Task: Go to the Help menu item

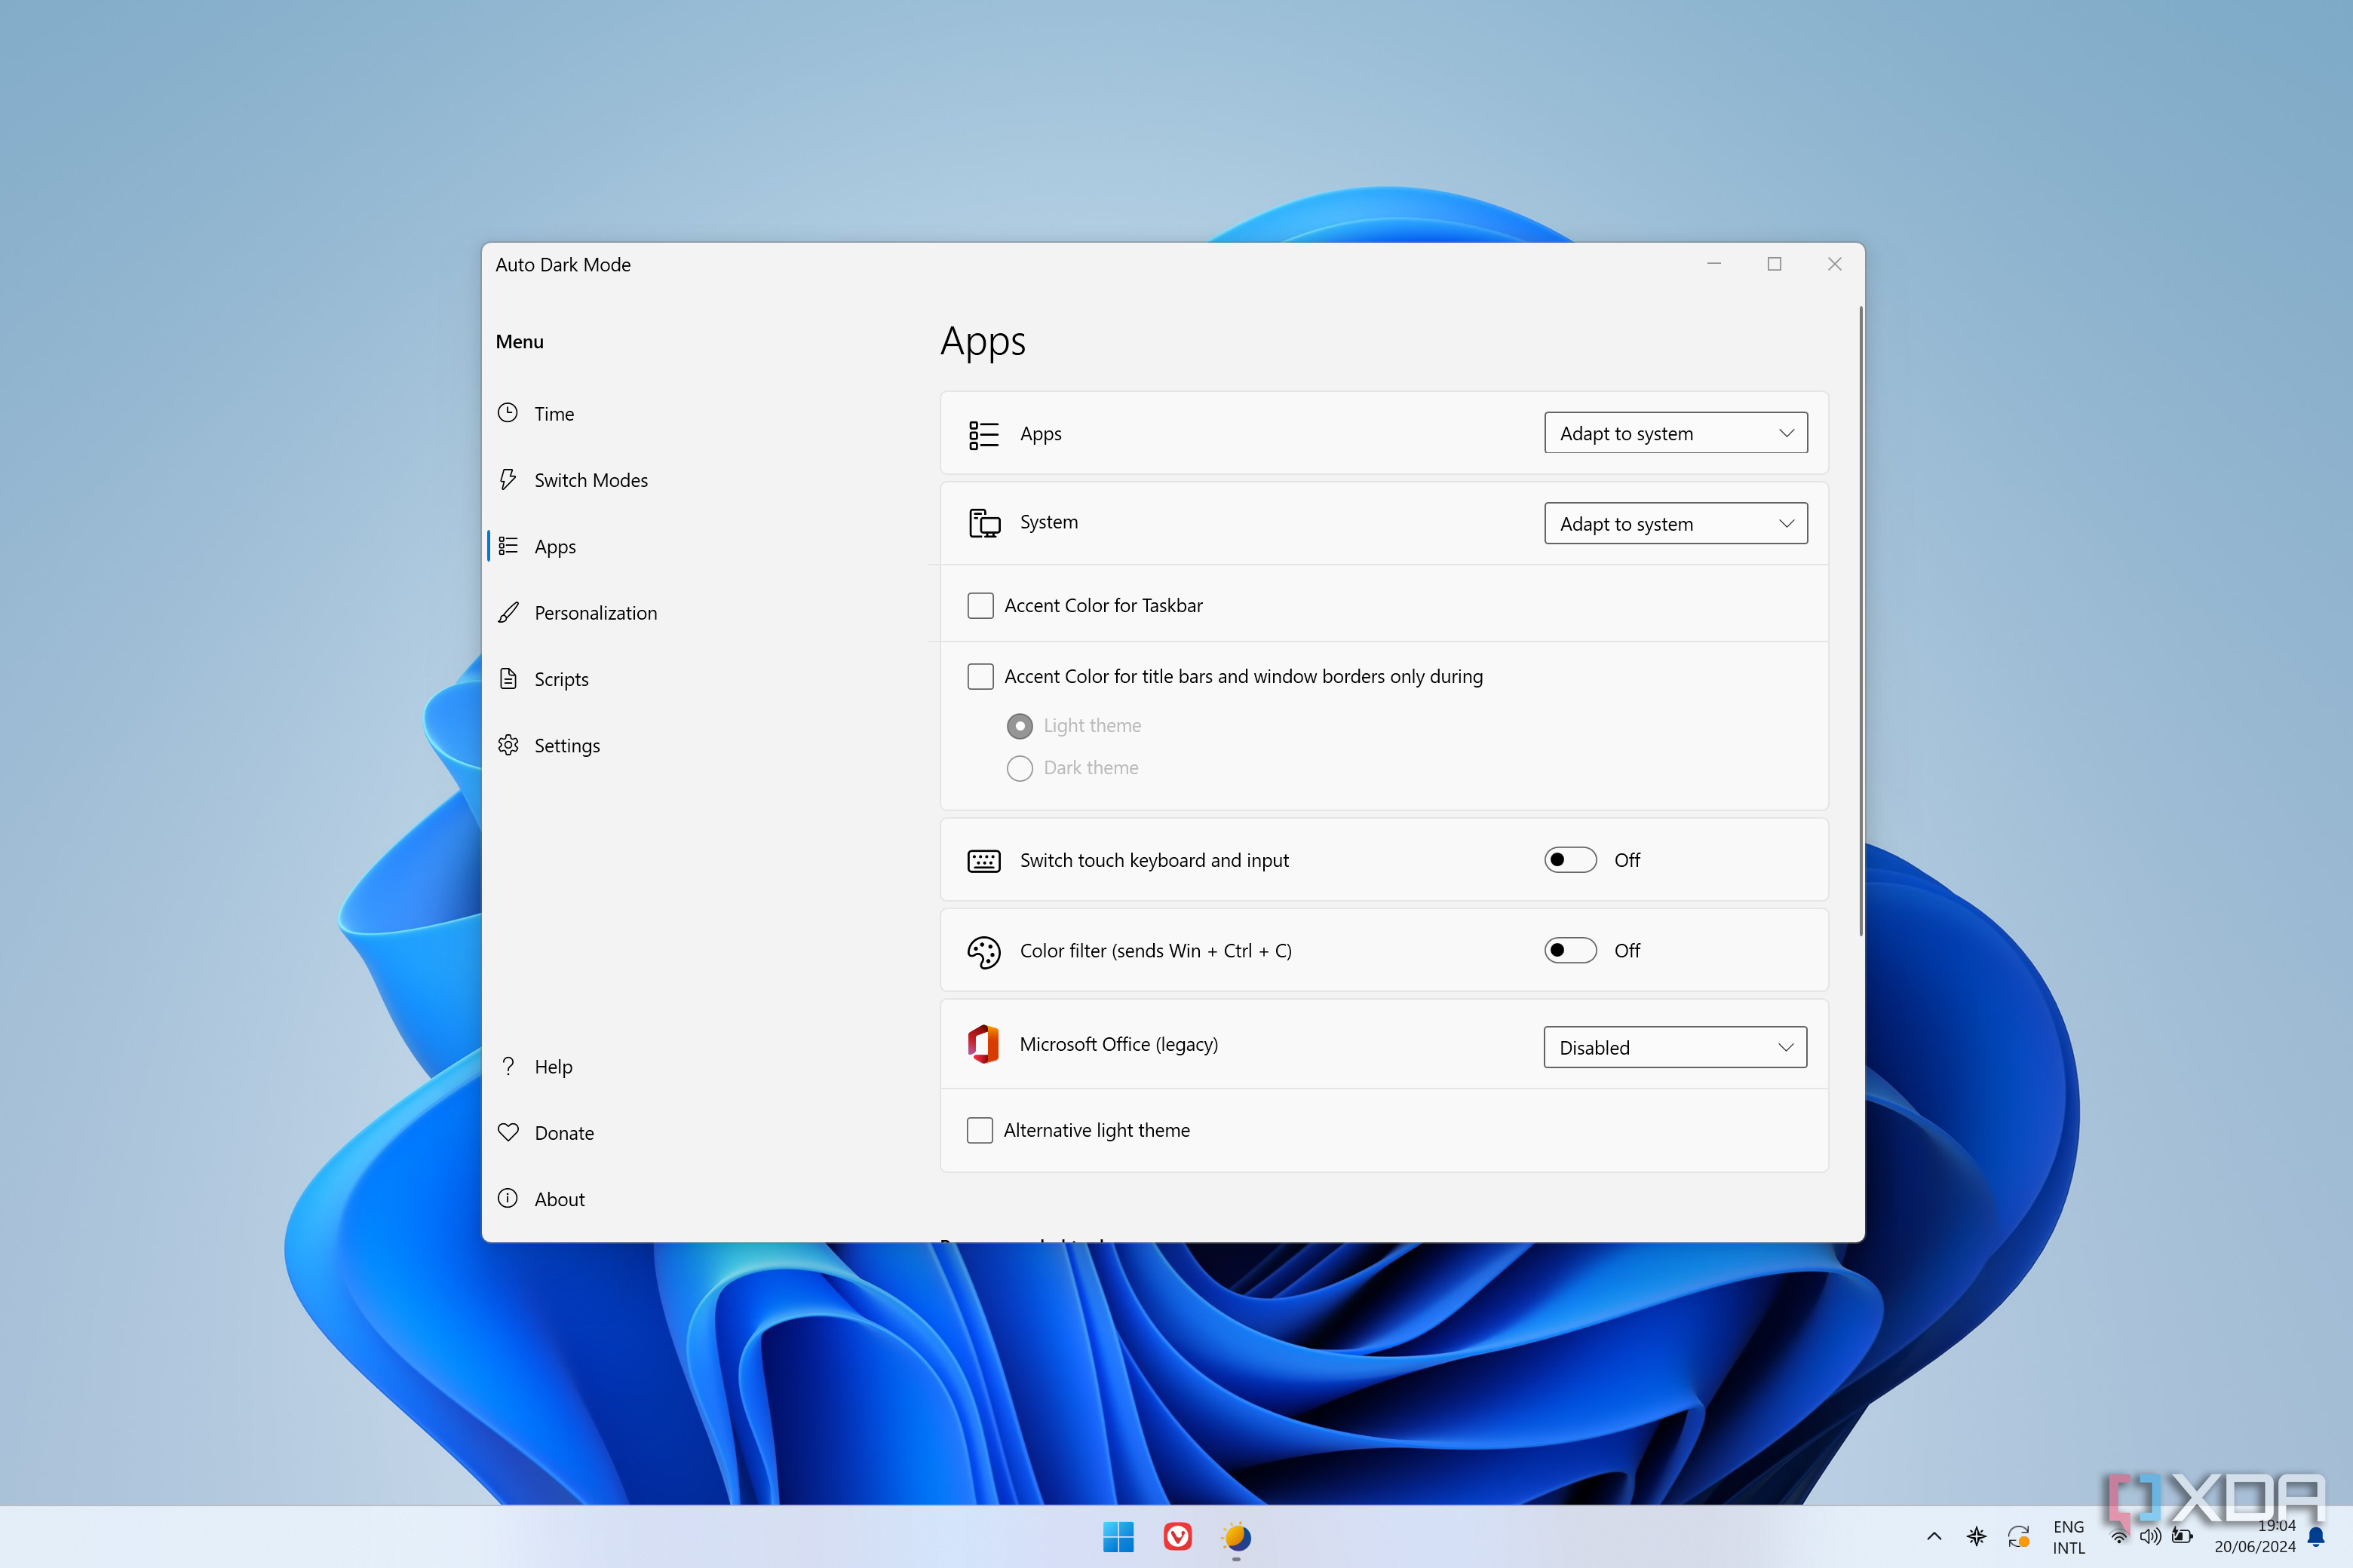Action: pos(552,1066)
